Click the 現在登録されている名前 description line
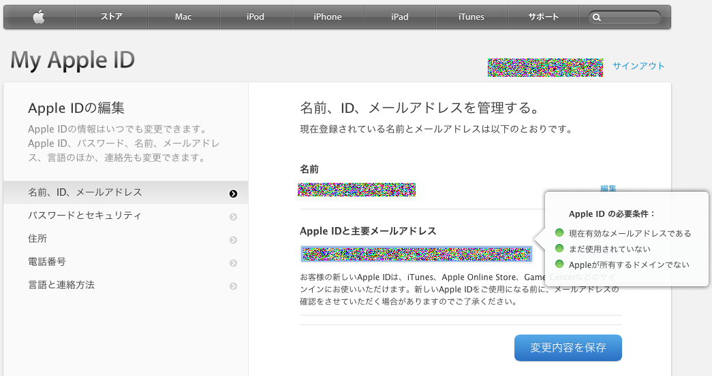This screenshot has width=712, height=376. click(436, 129)
